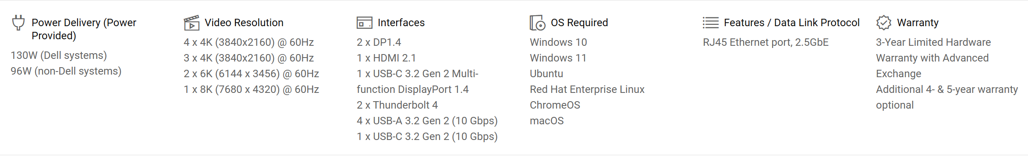The image size is (1028, 157).
Task: Select the 130W (Dell systems) text
Action: [x=59, y=55]
